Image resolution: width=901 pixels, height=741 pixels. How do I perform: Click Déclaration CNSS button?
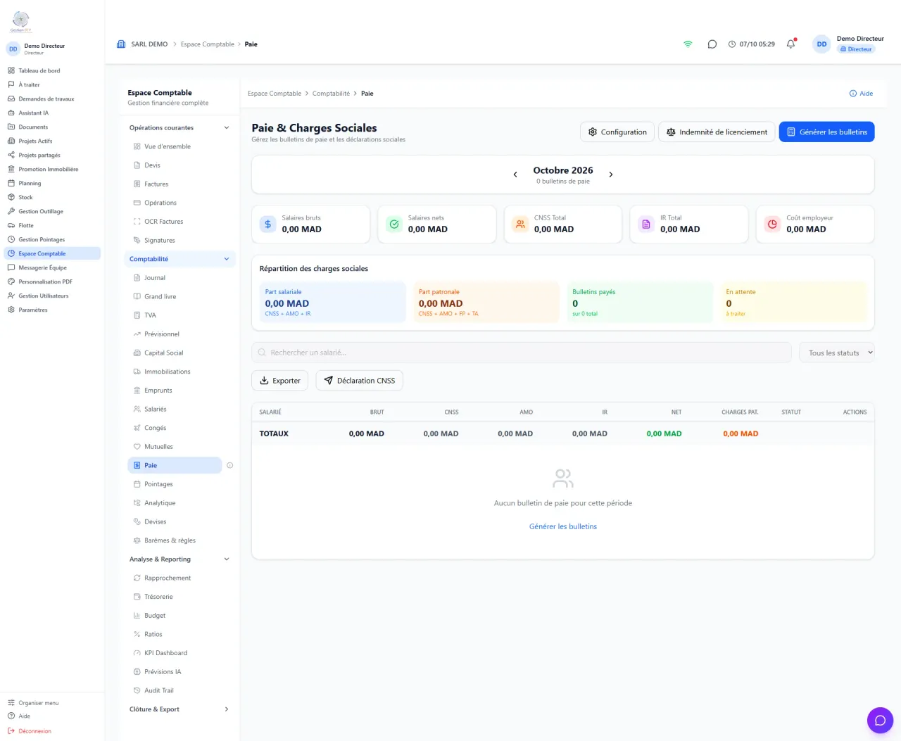tap(359, 381)
